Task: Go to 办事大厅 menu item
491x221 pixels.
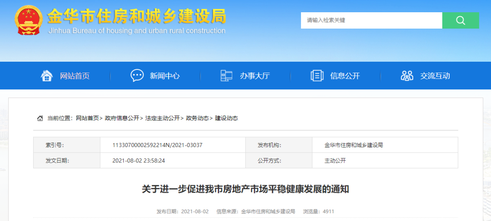Action: [x=255, y=76]
